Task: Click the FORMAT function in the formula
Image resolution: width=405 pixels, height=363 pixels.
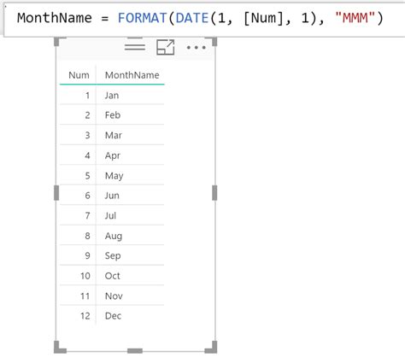Action: click(x=142, y=18)
